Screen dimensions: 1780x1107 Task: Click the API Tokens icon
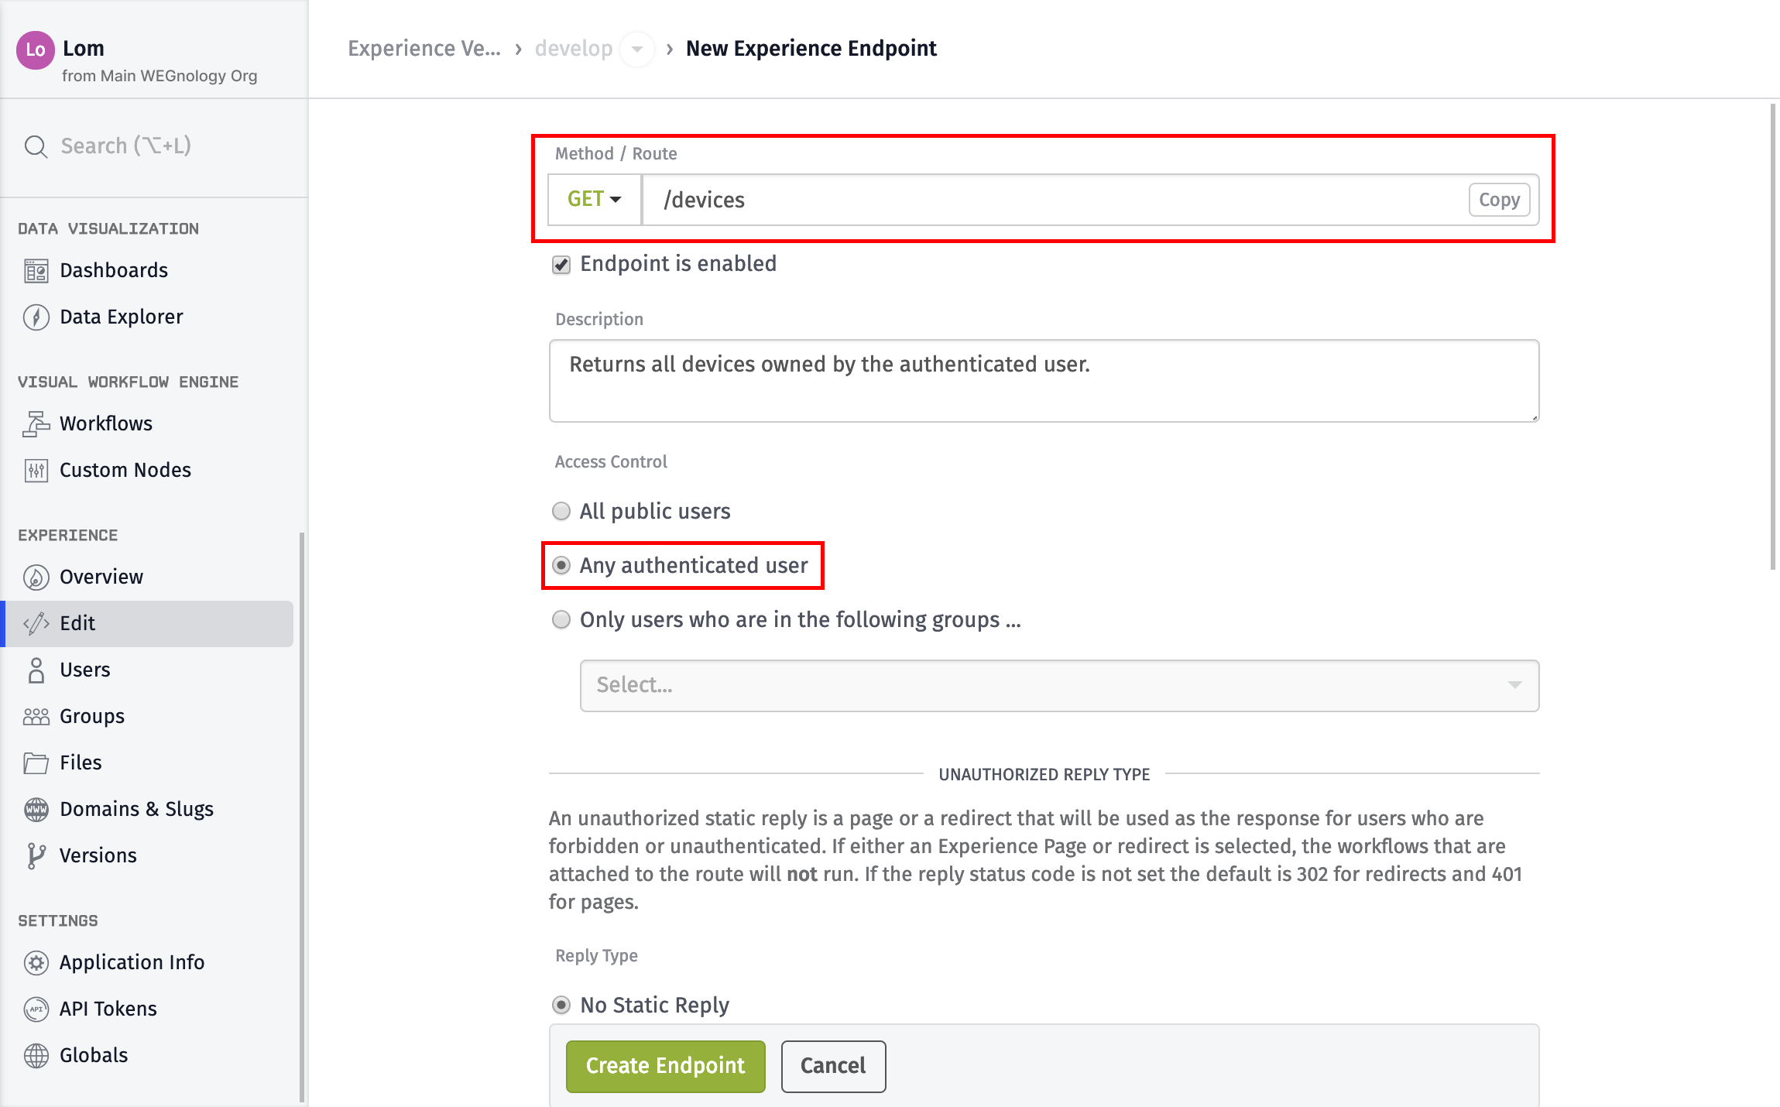[x=36, y=1009]
